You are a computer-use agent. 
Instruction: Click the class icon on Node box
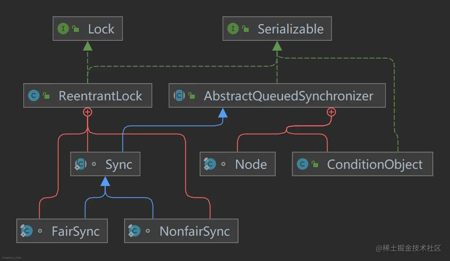click(x=210, y=164)
